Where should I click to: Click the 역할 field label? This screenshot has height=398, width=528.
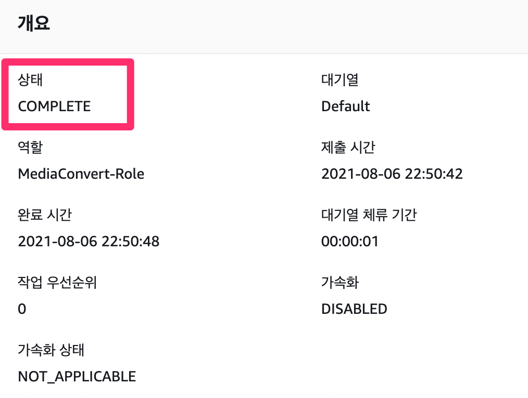pyautogui.click(x=29, y=147)
